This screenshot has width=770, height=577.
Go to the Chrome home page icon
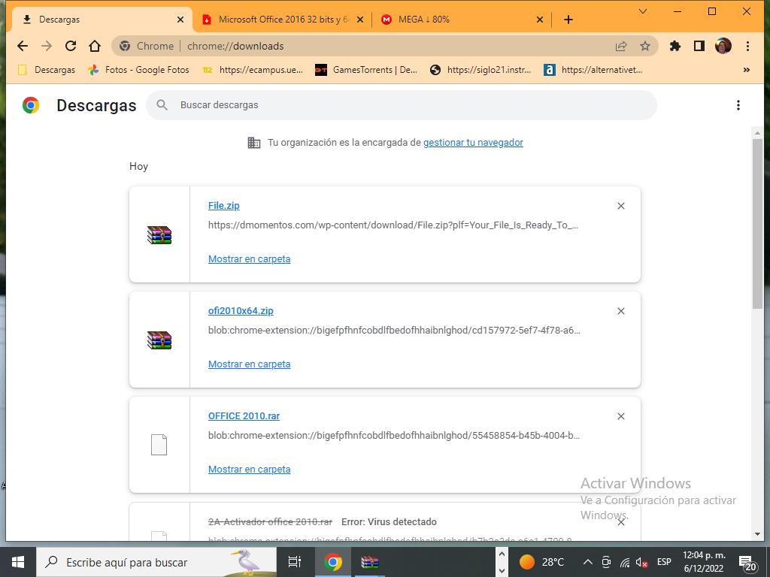click(95, 46)
